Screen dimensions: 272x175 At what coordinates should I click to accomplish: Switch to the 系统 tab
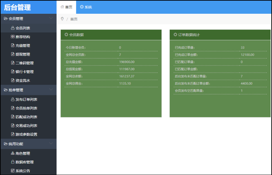coord(86,7)
